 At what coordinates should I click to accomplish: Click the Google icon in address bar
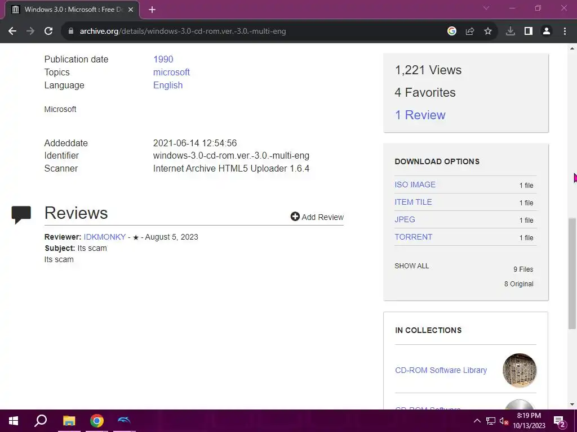(x=452, y=31)
